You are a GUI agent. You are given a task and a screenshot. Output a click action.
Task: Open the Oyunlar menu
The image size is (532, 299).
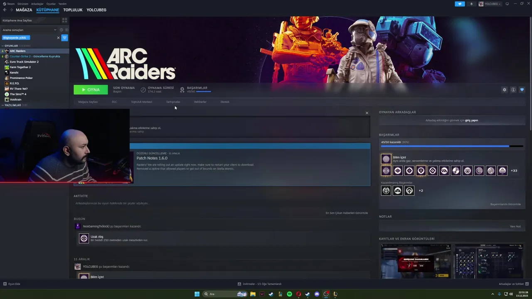51,4
